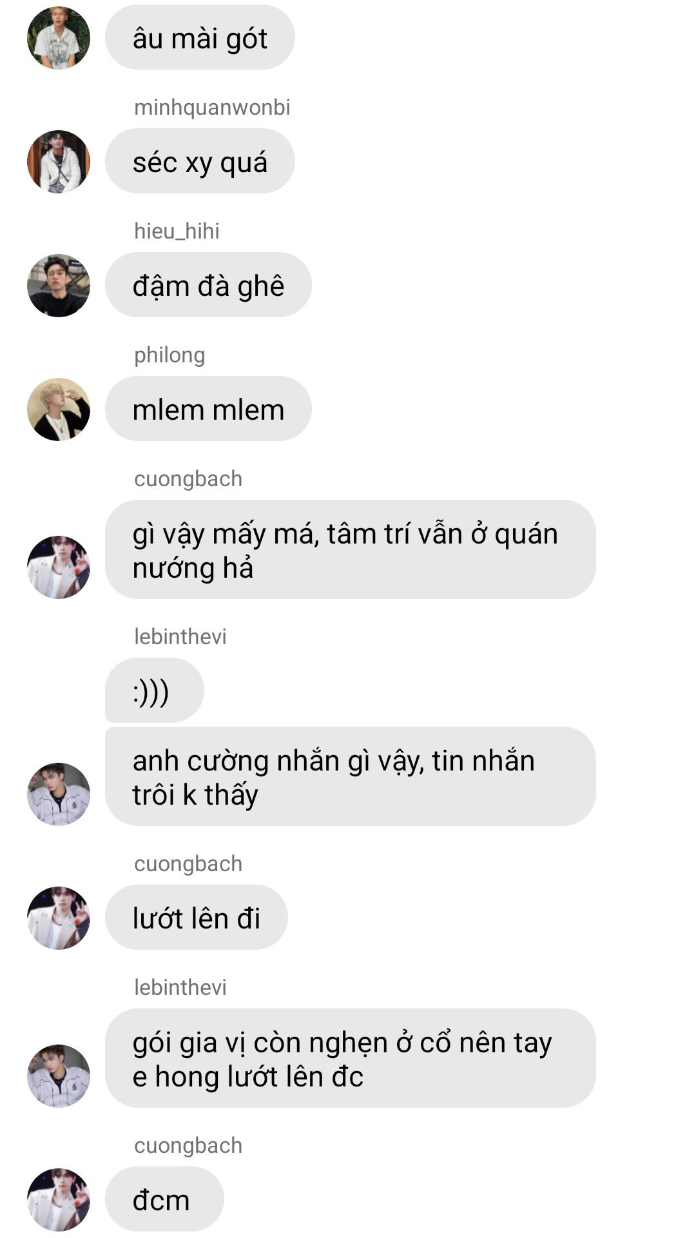Tap minhquanwonbi's profile picture
696x1238 pixels.
[59, 162]
